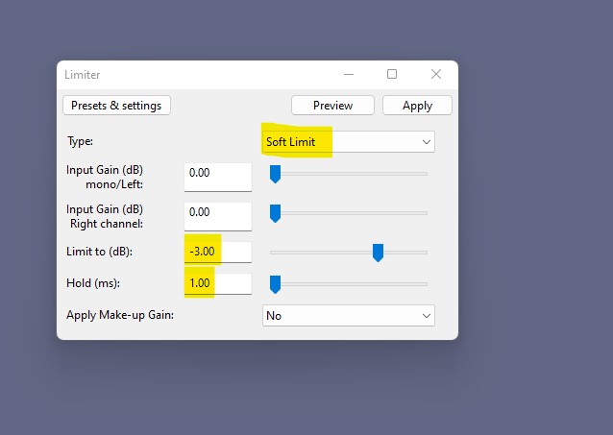Viewport: 613px width, 435px height.
Task: Click the Hold (ms) value field
Action: pos(218,283)
